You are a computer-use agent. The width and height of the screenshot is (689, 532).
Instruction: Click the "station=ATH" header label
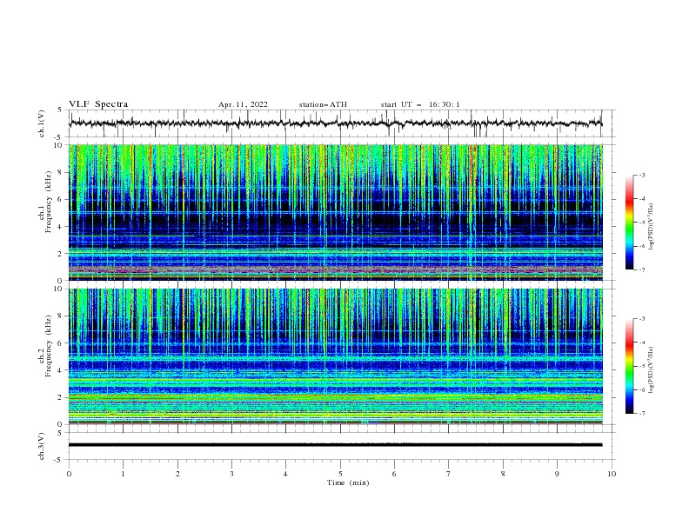(x=323, y=104)
